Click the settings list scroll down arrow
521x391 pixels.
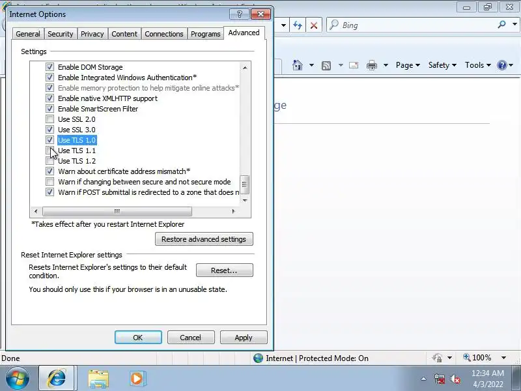point(245,201)
